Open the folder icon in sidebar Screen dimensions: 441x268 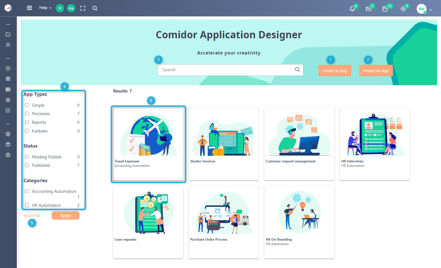8,34
